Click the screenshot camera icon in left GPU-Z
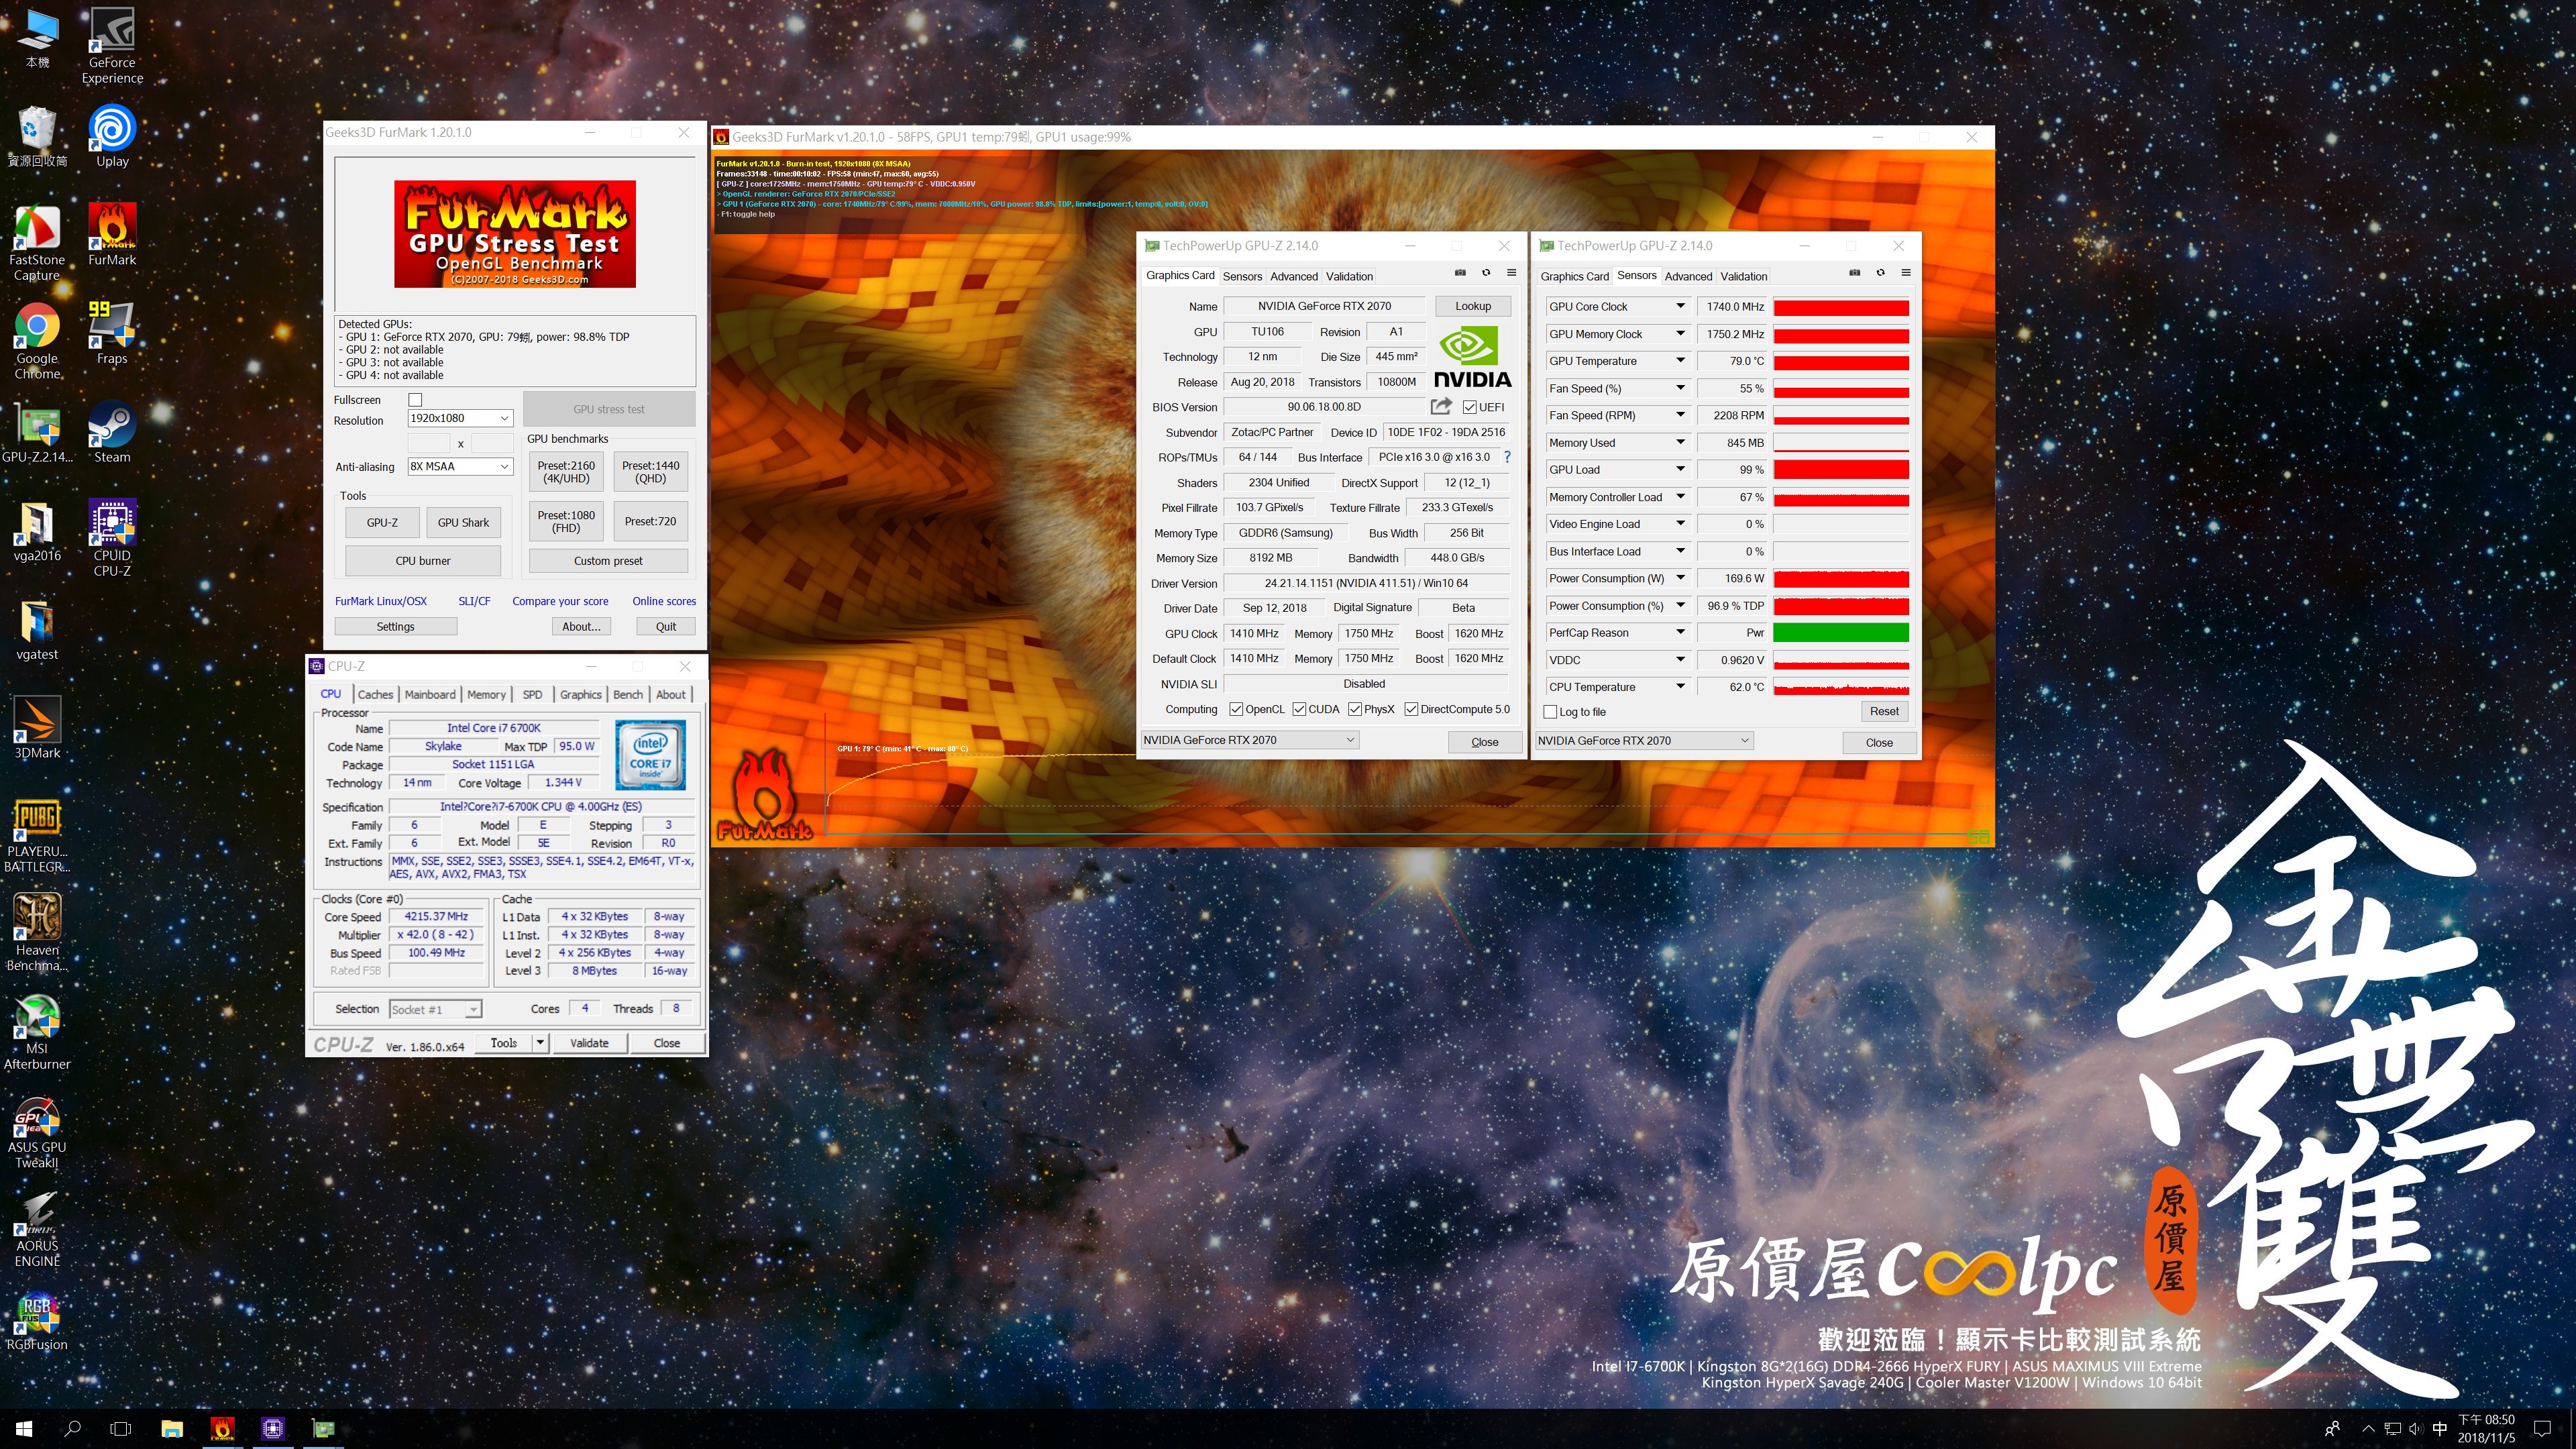Viewport: 2576px width, 1449px height. (1460, 273)
